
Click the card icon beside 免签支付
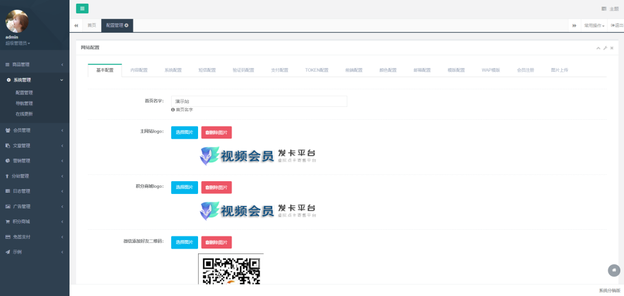7,237
